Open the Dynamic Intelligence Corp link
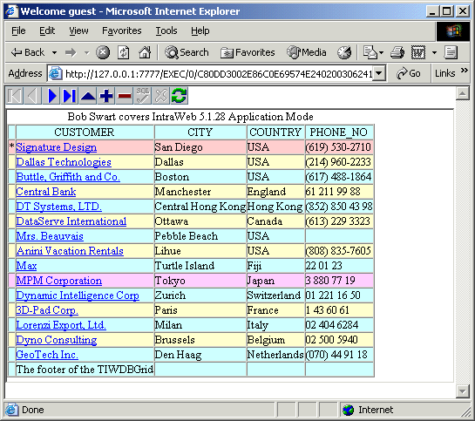The height and width of the screenshot is (421, 475). (x=78, y=295)
